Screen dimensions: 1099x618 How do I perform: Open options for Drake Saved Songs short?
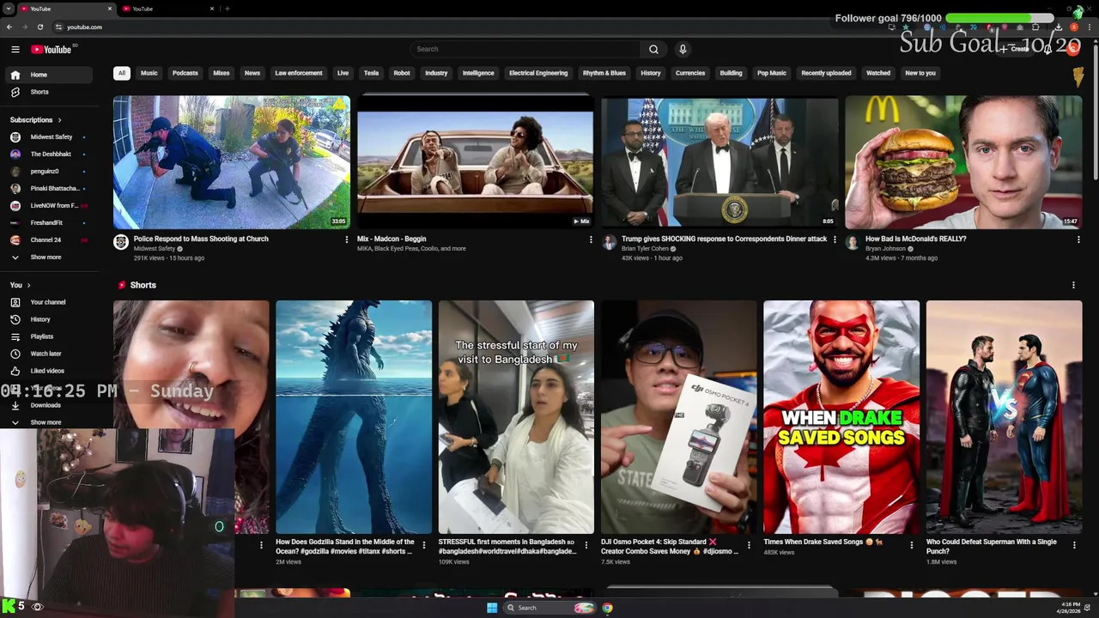(912, 544)
